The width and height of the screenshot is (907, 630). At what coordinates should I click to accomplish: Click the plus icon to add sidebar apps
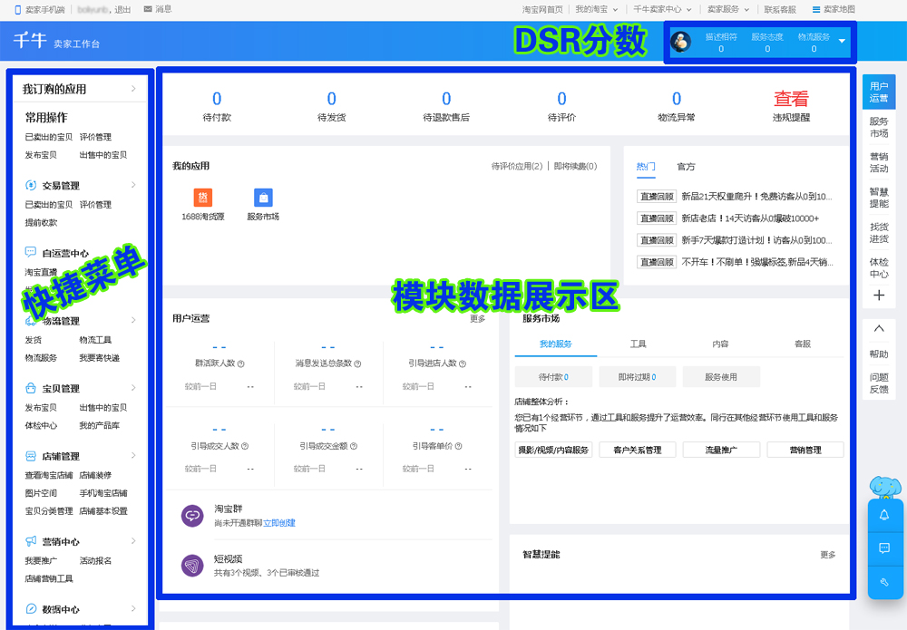pyautogui.click(x=879, y=295)
